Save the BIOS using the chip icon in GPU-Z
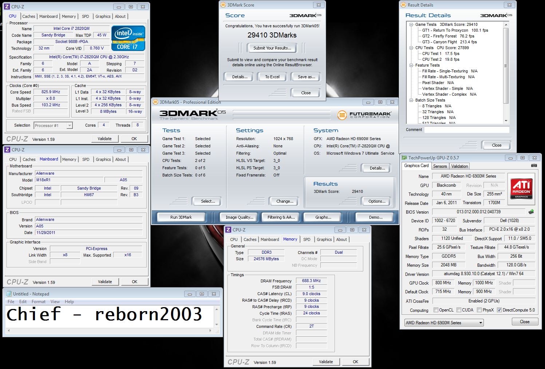 tap(531, 212)
